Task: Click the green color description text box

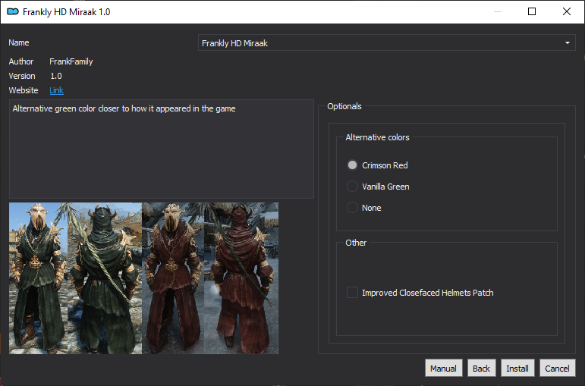Action: tap(161, 149)
